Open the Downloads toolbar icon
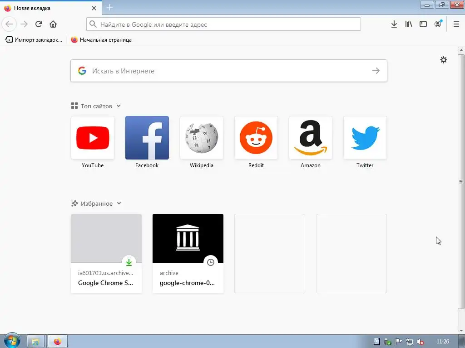 click(394, 24)
